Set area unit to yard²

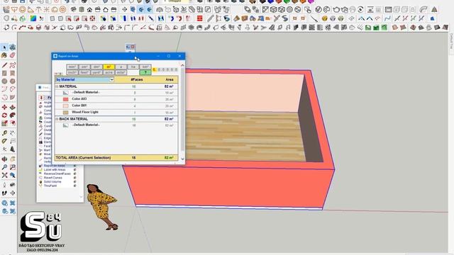coord(96,72)
